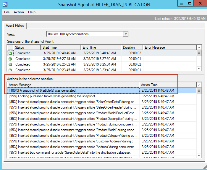
Task: Click the green status icon of 6:40:46 session
Action: [x=10, y=53]
